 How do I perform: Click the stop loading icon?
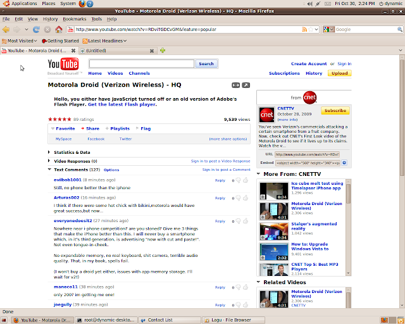[x=47, y=30]
